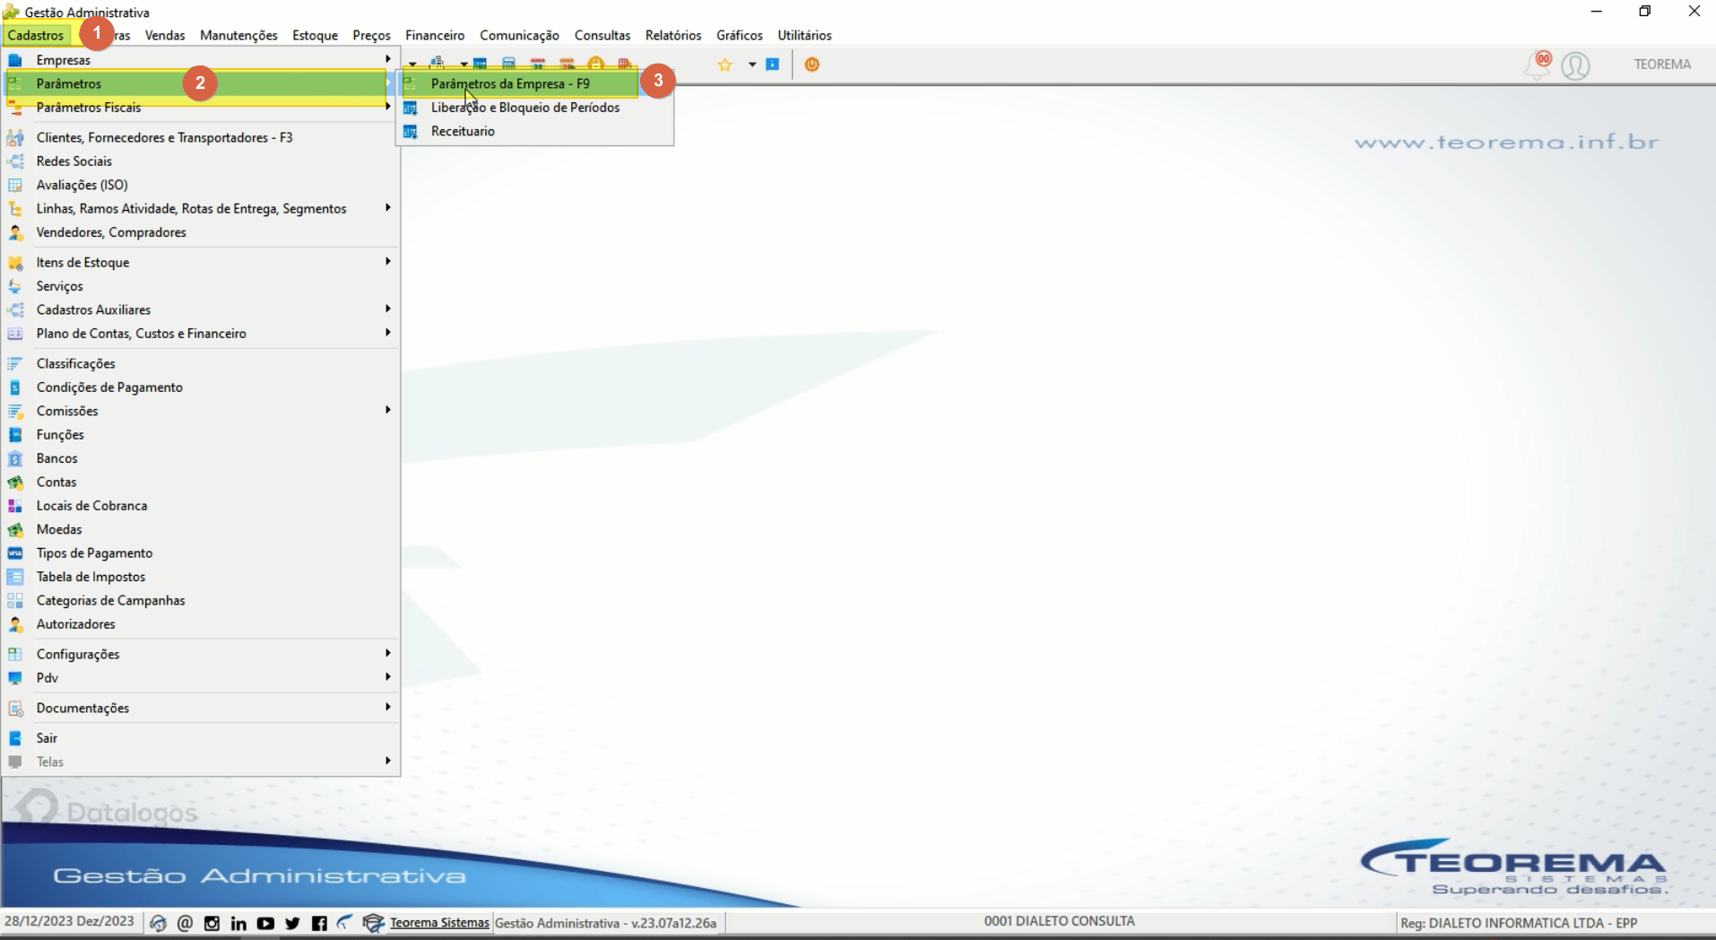Open the Instagram icon in status bar

click(x=212, y=923)
